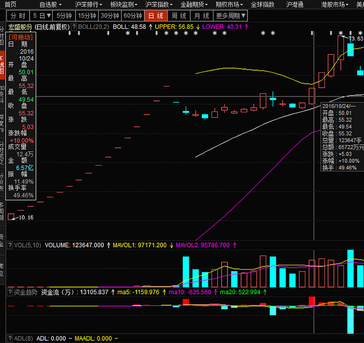Viewport: 364px width, 343px height.
Task: Switch to 日线 daily chart period
Action: click(156, 16)
